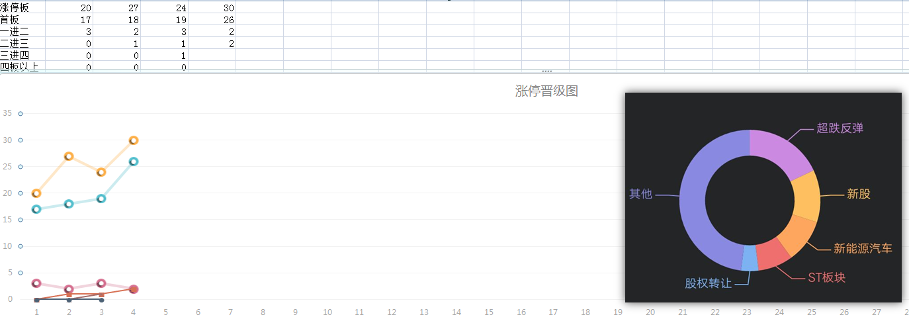Click the 股权转让 pie label
Screen dimensions: 909x321
click(708, 283)
